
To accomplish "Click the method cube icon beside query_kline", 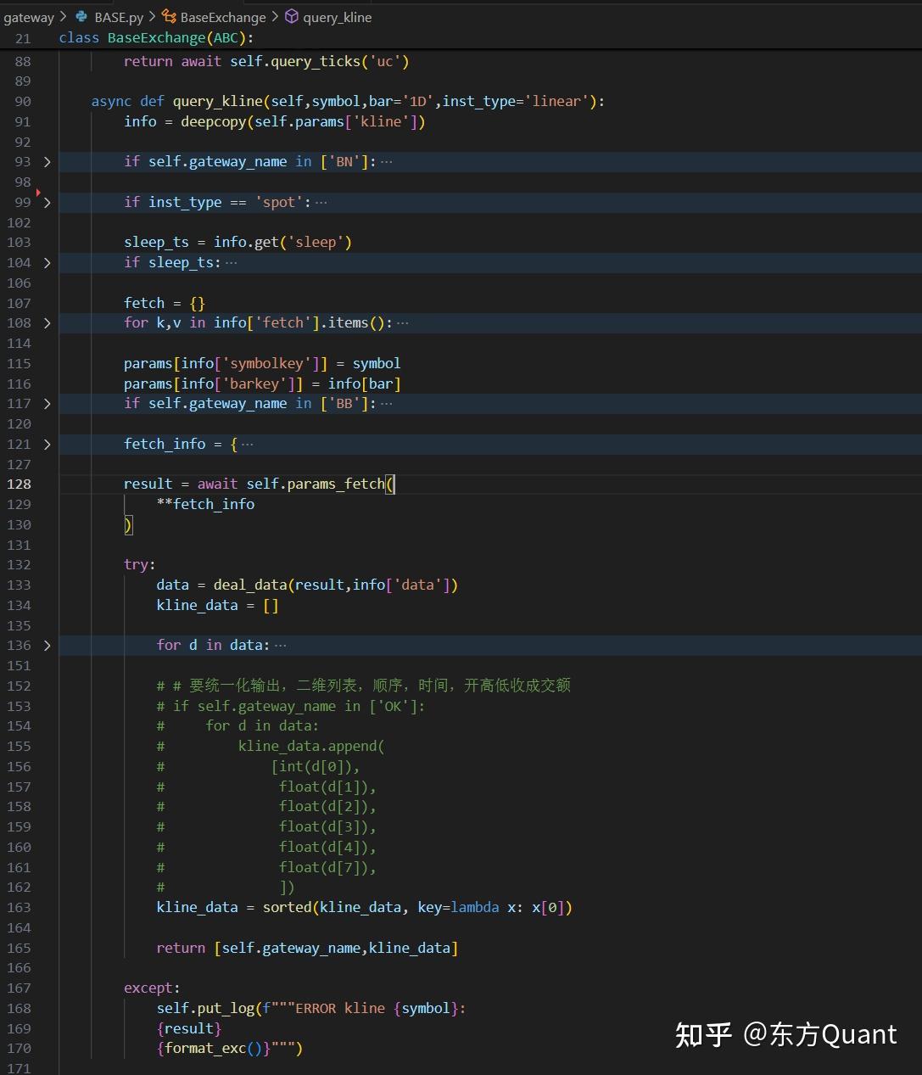I will point(291,17).
